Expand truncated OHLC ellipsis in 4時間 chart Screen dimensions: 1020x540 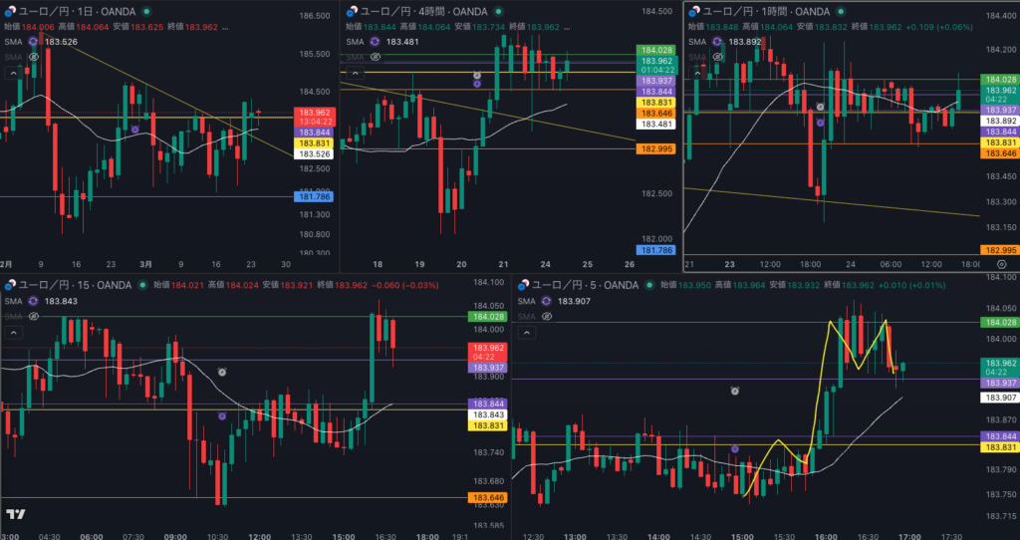(566, 27)
